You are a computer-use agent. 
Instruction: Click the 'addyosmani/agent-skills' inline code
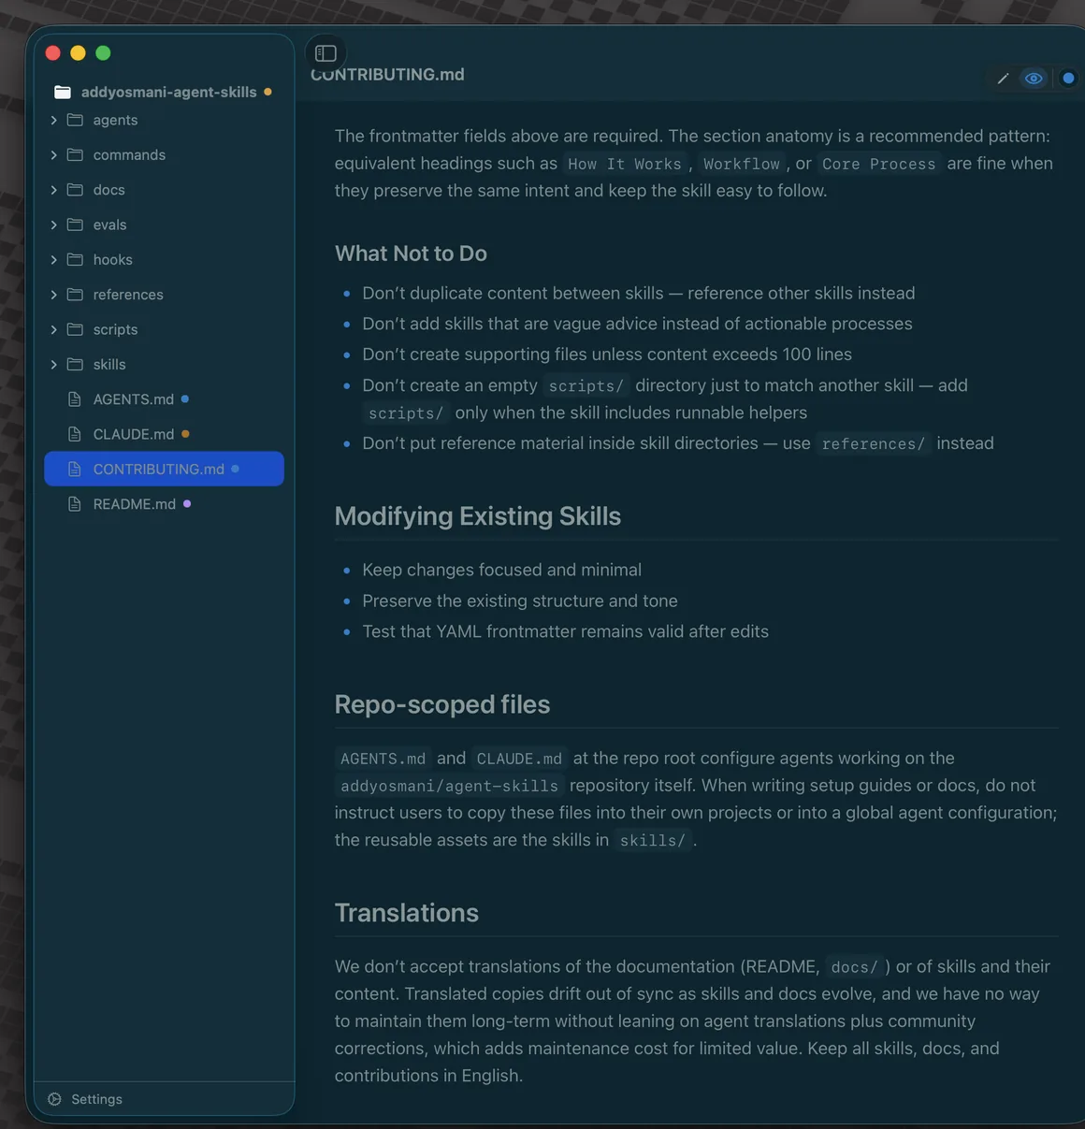click(x=449, y=786)
